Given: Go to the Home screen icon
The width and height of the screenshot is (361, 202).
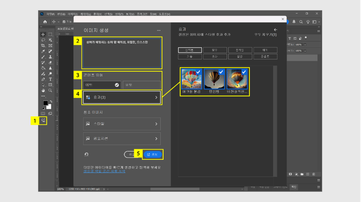Looking at the screenshot, I should (45, 22).
